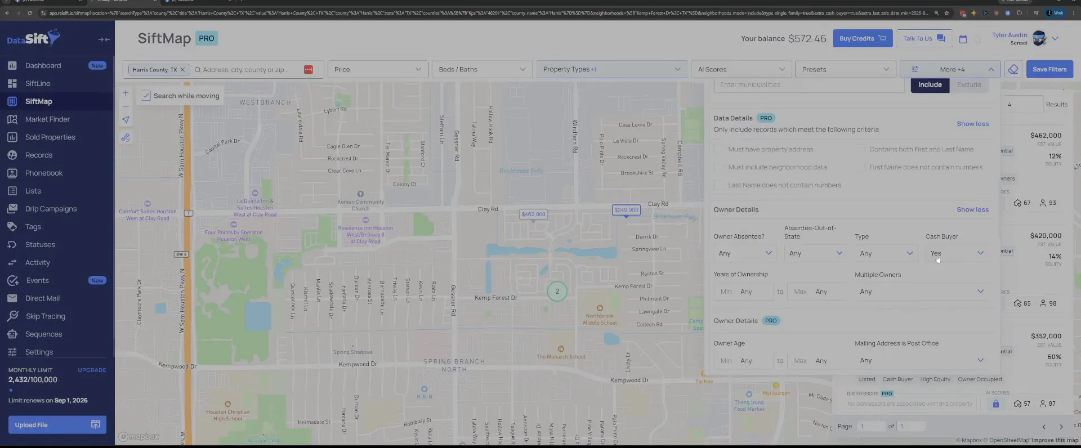The image size is (1081, 448).
Task: Open the Sold Properties icon
Action: 12,137
